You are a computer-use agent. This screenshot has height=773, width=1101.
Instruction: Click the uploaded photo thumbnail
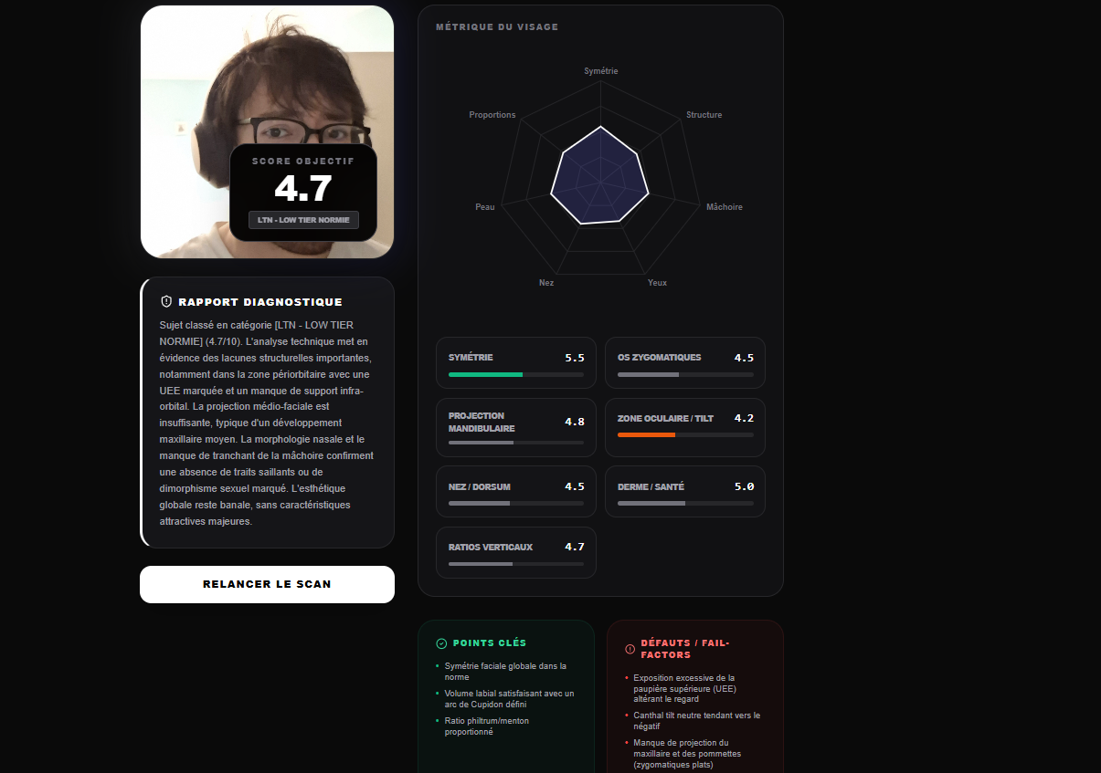[x=267, y=73]
